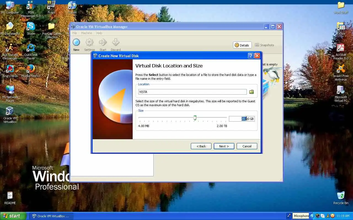Click the Microphone language bar item in taskbar
Screen dimensions: 353x220
301,216
